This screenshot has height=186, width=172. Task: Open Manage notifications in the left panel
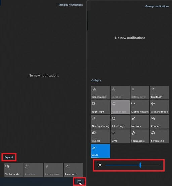pos(71,5)
